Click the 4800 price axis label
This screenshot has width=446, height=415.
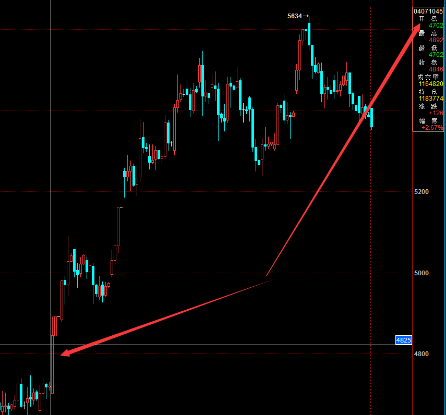click(421, 355)
